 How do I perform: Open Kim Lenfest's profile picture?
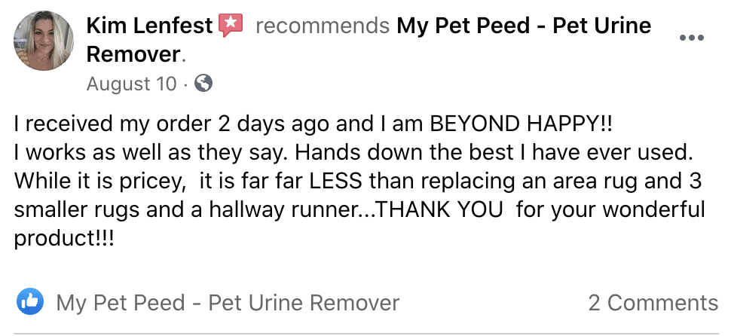click(44, 41)
